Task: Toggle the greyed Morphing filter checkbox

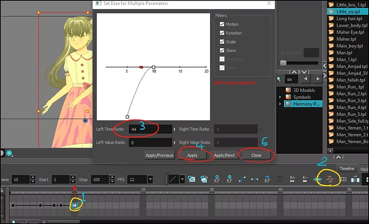Action: coord(222,59)
